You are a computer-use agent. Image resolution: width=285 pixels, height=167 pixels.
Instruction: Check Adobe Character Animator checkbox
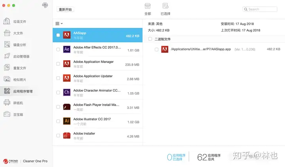(x=58, y=93)
